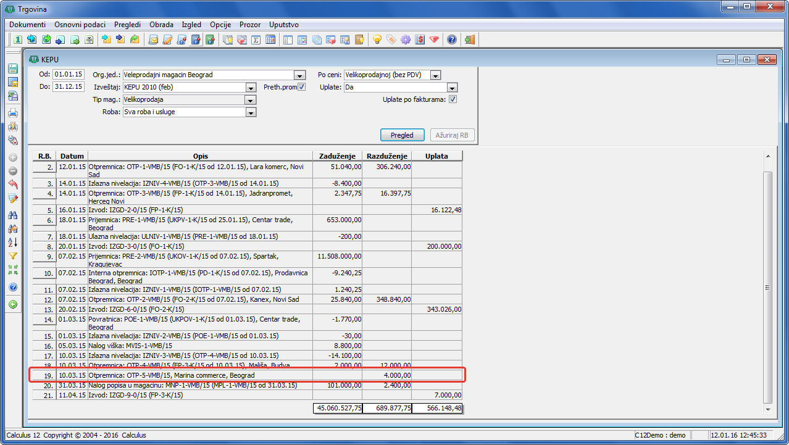
Task: Toggle the Preth.prom checkbox
Action: click(x=301, y=87)
